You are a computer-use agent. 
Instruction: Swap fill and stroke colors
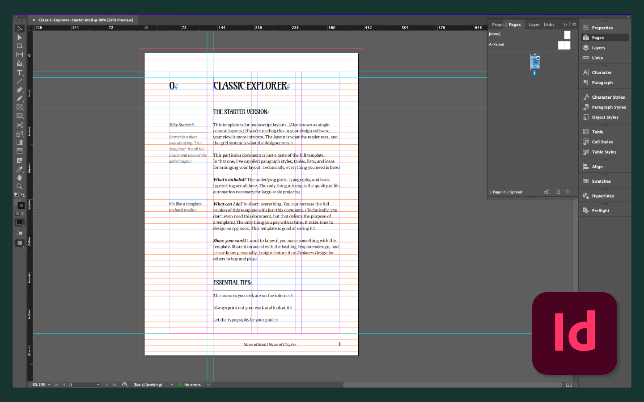tap(23, 195)
